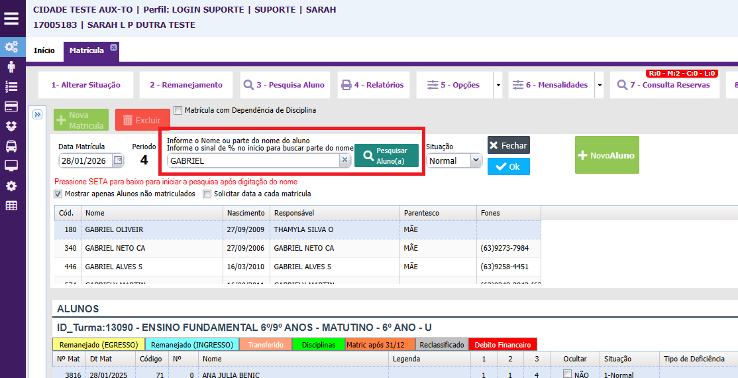Image resolution: width=738 pixels, height=378 pixels.
Task: Toggle Matrícula com Dependência de Disciplina checkbox
Action: (x=178, y=110)
